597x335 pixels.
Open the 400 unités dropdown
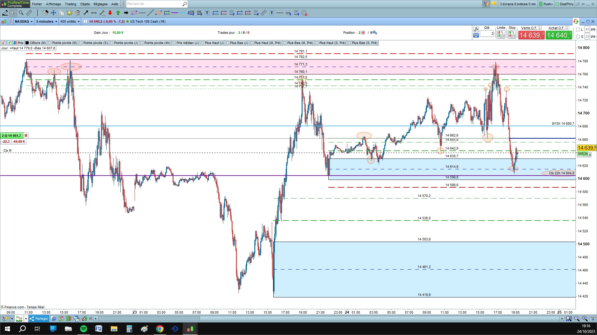pos(70,21)
